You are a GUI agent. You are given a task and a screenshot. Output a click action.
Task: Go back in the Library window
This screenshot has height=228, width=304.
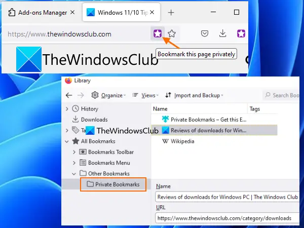coord(69,95)
